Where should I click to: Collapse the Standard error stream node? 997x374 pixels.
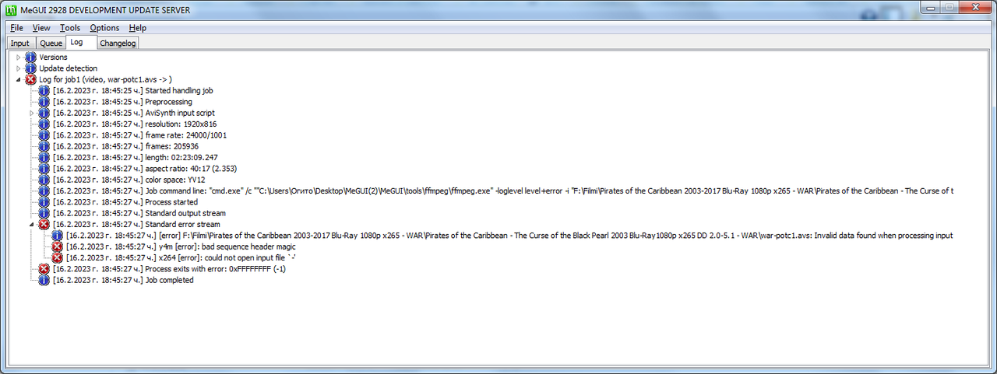click(x=32, y=224)
